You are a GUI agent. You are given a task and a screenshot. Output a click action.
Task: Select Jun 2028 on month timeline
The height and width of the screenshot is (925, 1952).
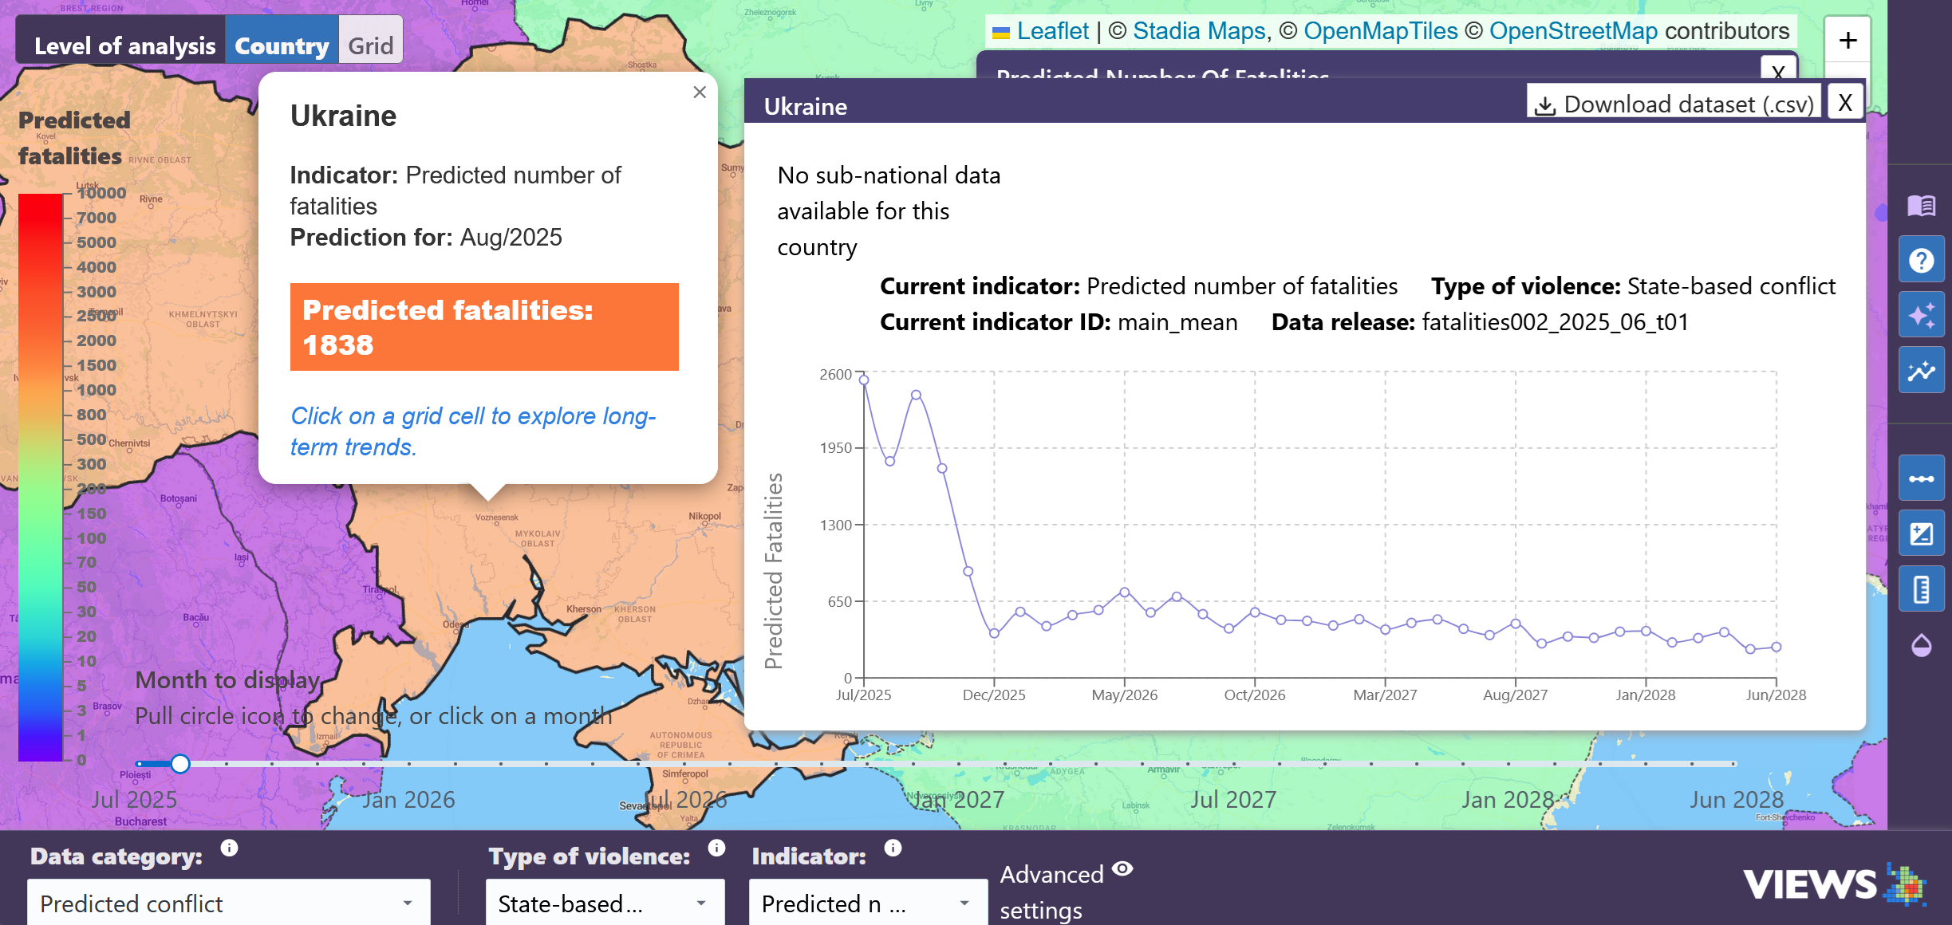coord(1736,800)
